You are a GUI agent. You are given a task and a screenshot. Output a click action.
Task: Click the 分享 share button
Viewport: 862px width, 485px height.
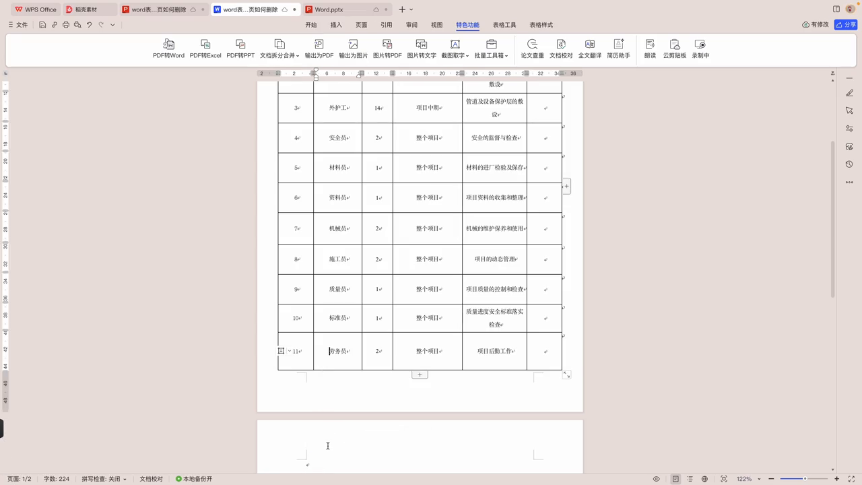pos(847,25)
